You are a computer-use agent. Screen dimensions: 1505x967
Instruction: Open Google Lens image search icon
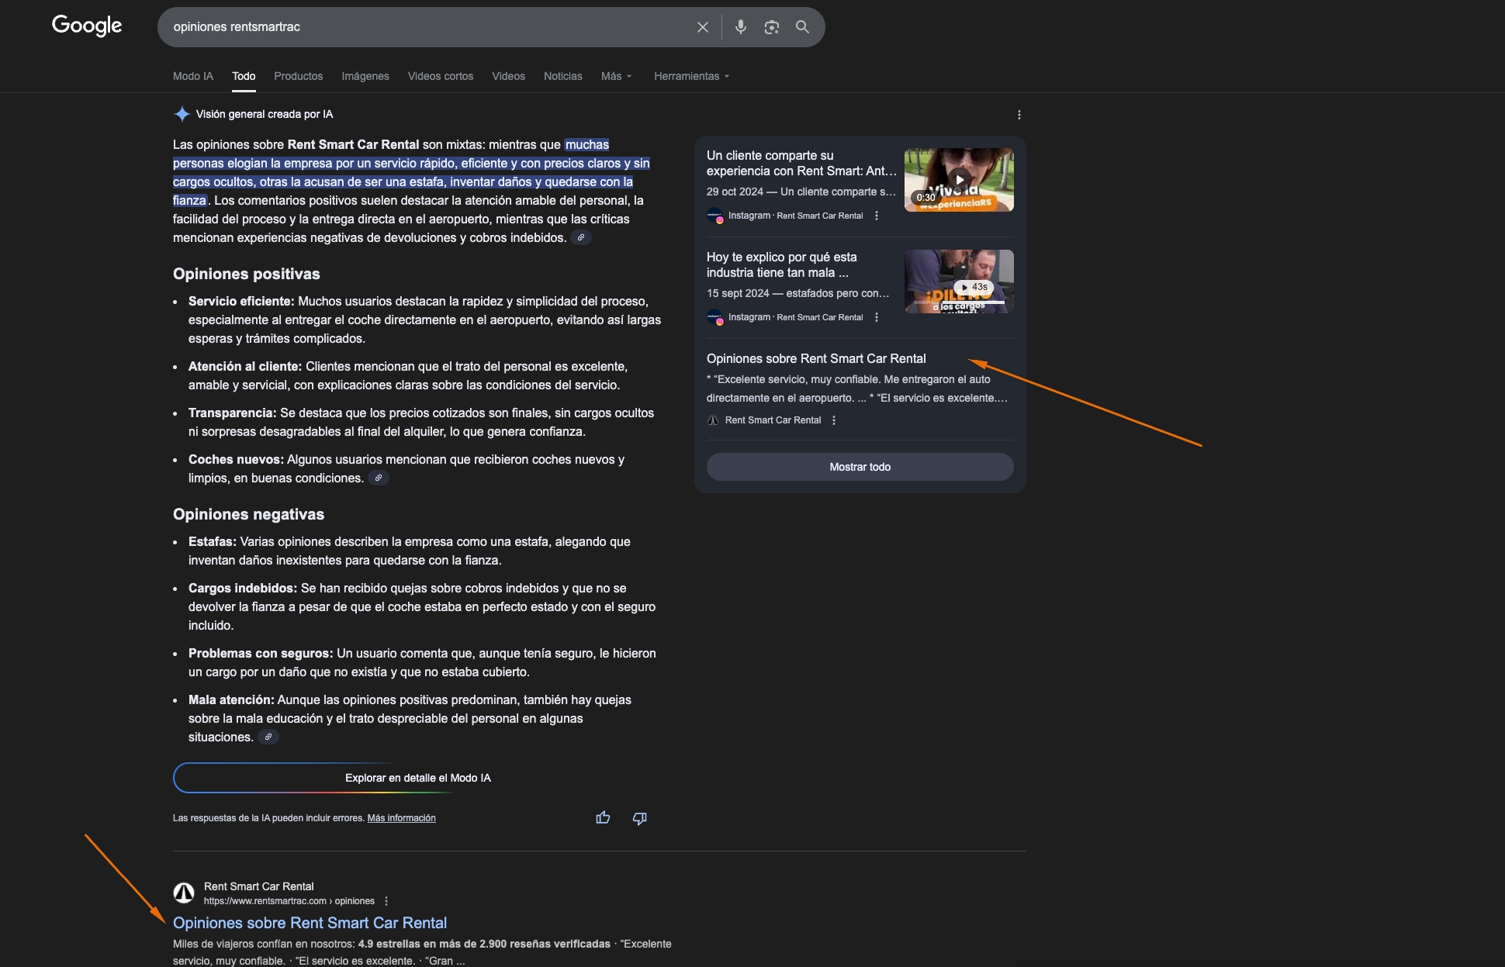click(x=771, y=27)
